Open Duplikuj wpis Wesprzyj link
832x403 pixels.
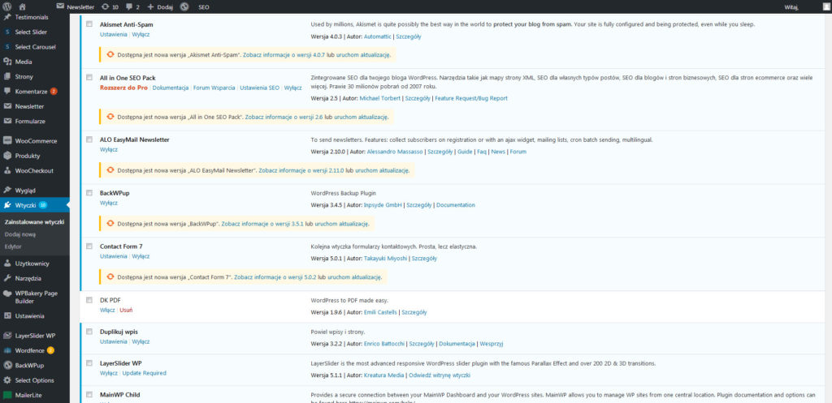(x=492, y=344)
